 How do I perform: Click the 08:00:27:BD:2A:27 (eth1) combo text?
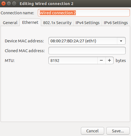[x=73, y=41]
